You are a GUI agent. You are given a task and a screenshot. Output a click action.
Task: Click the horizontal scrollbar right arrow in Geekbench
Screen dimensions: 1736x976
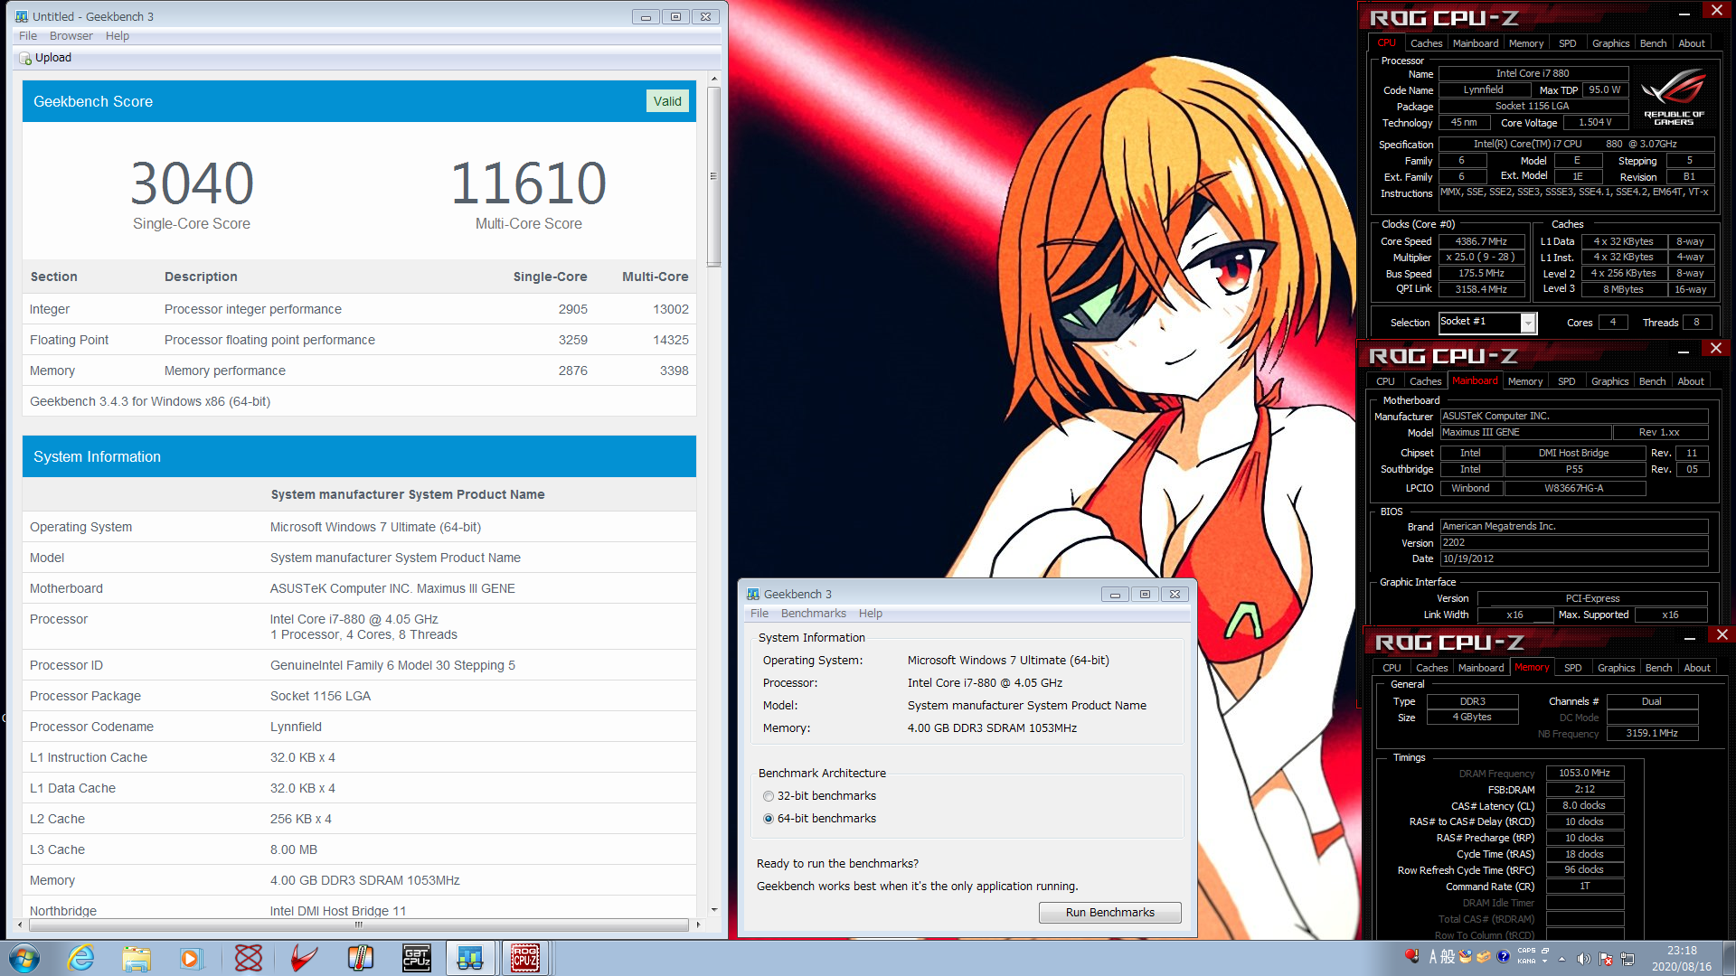point(698,924)
